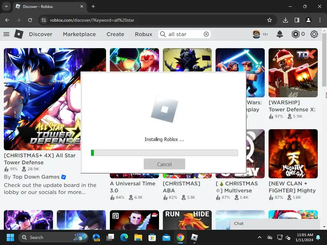Open Microsoft Edge from taskbar
This screenshot has width=327, height=245.
(x=124, y=237)
